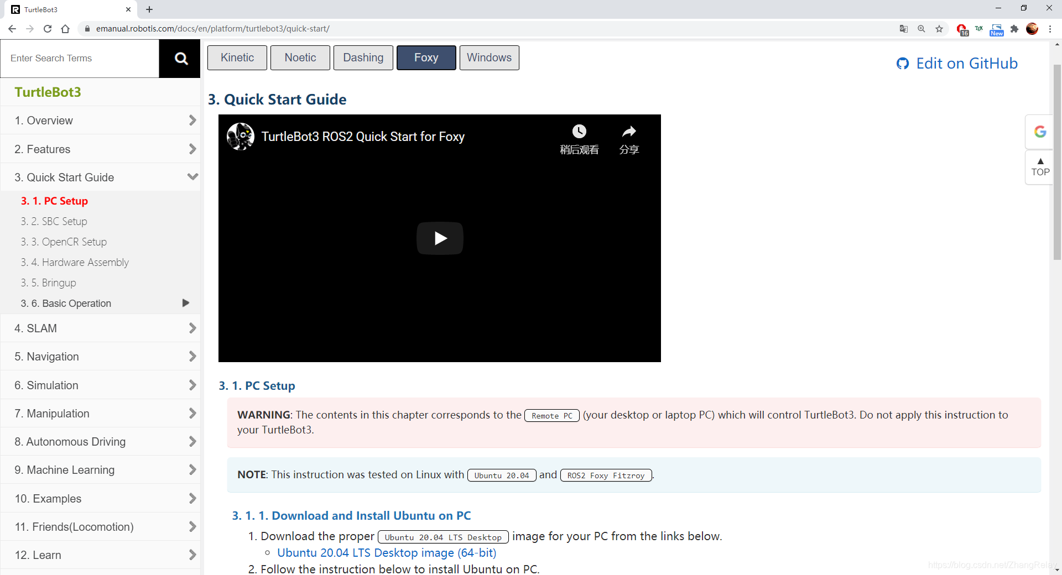Close the TurtleBot3 browser tab
Image resolution: width=1062 pixels, height=575 pixels.
point(128,9)
